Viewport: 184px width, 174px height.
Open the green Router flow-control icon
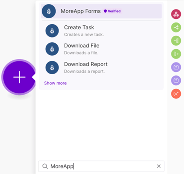tap(176, 27)
